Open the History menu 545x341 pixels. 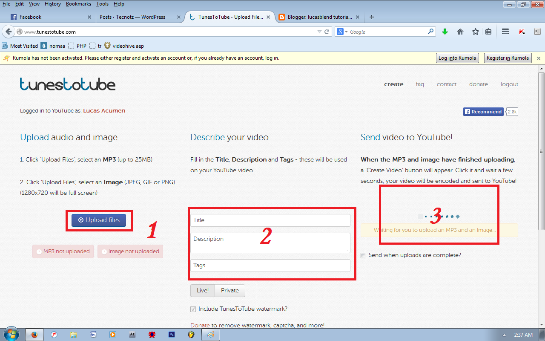click(52, 4)
